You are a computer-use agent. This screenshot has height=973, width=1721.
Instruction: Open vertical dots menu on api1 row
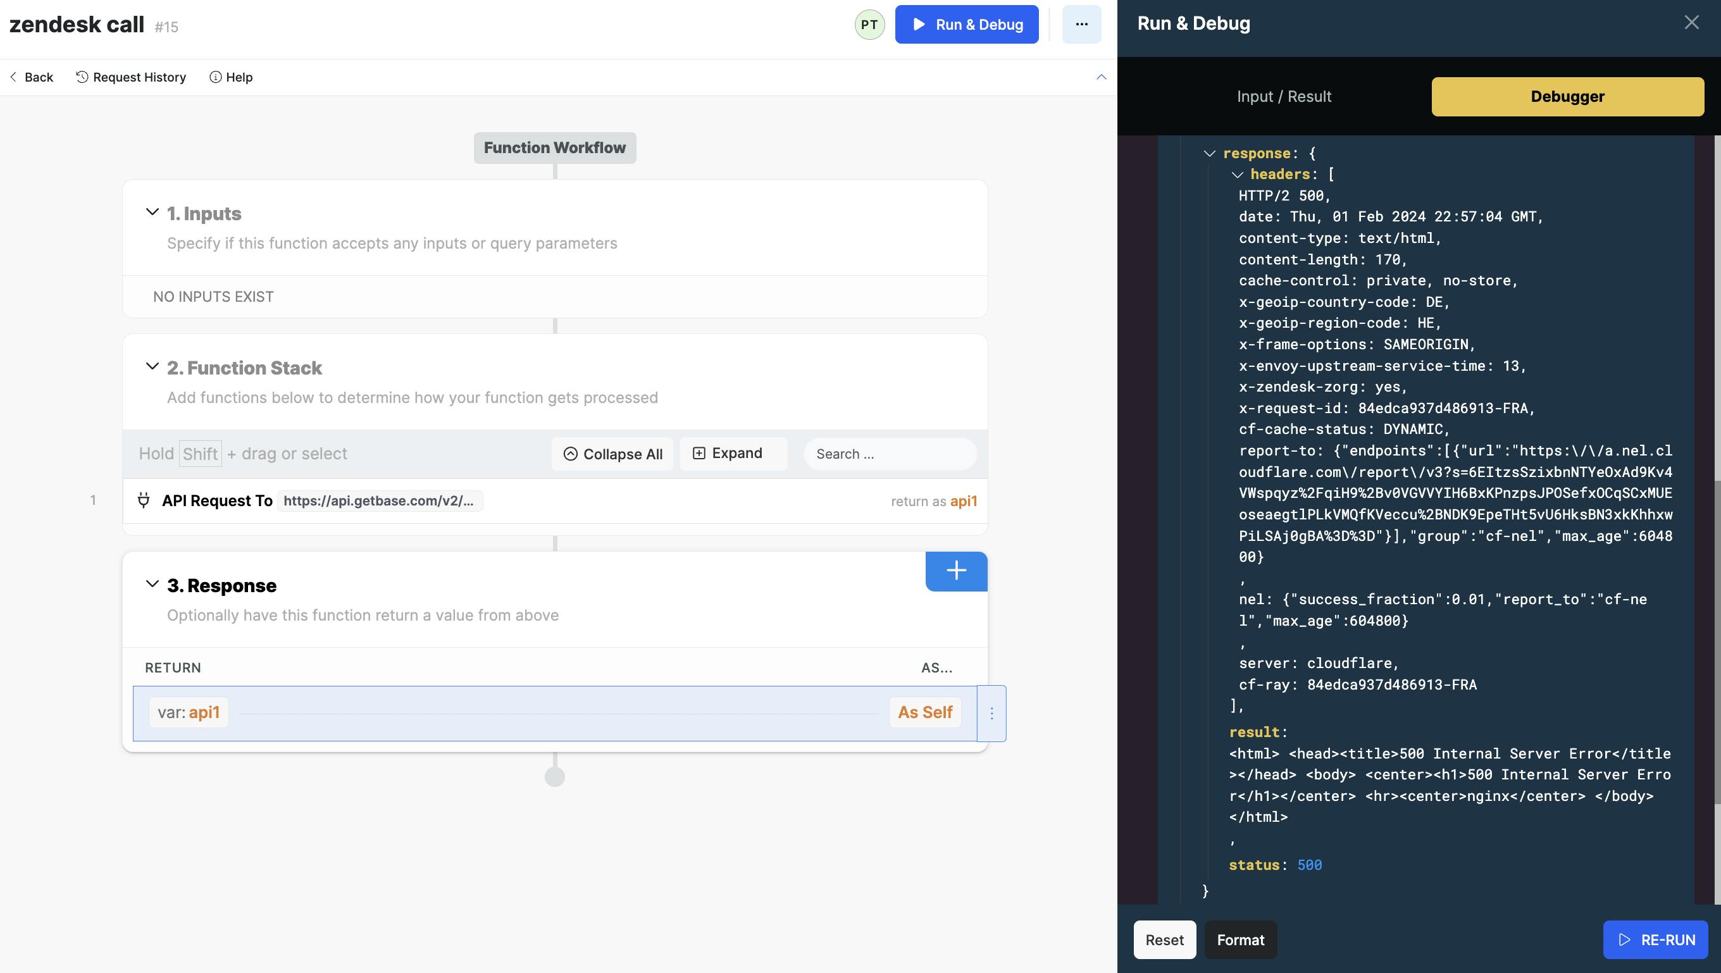pyautogui.click(x=991, y=713)
